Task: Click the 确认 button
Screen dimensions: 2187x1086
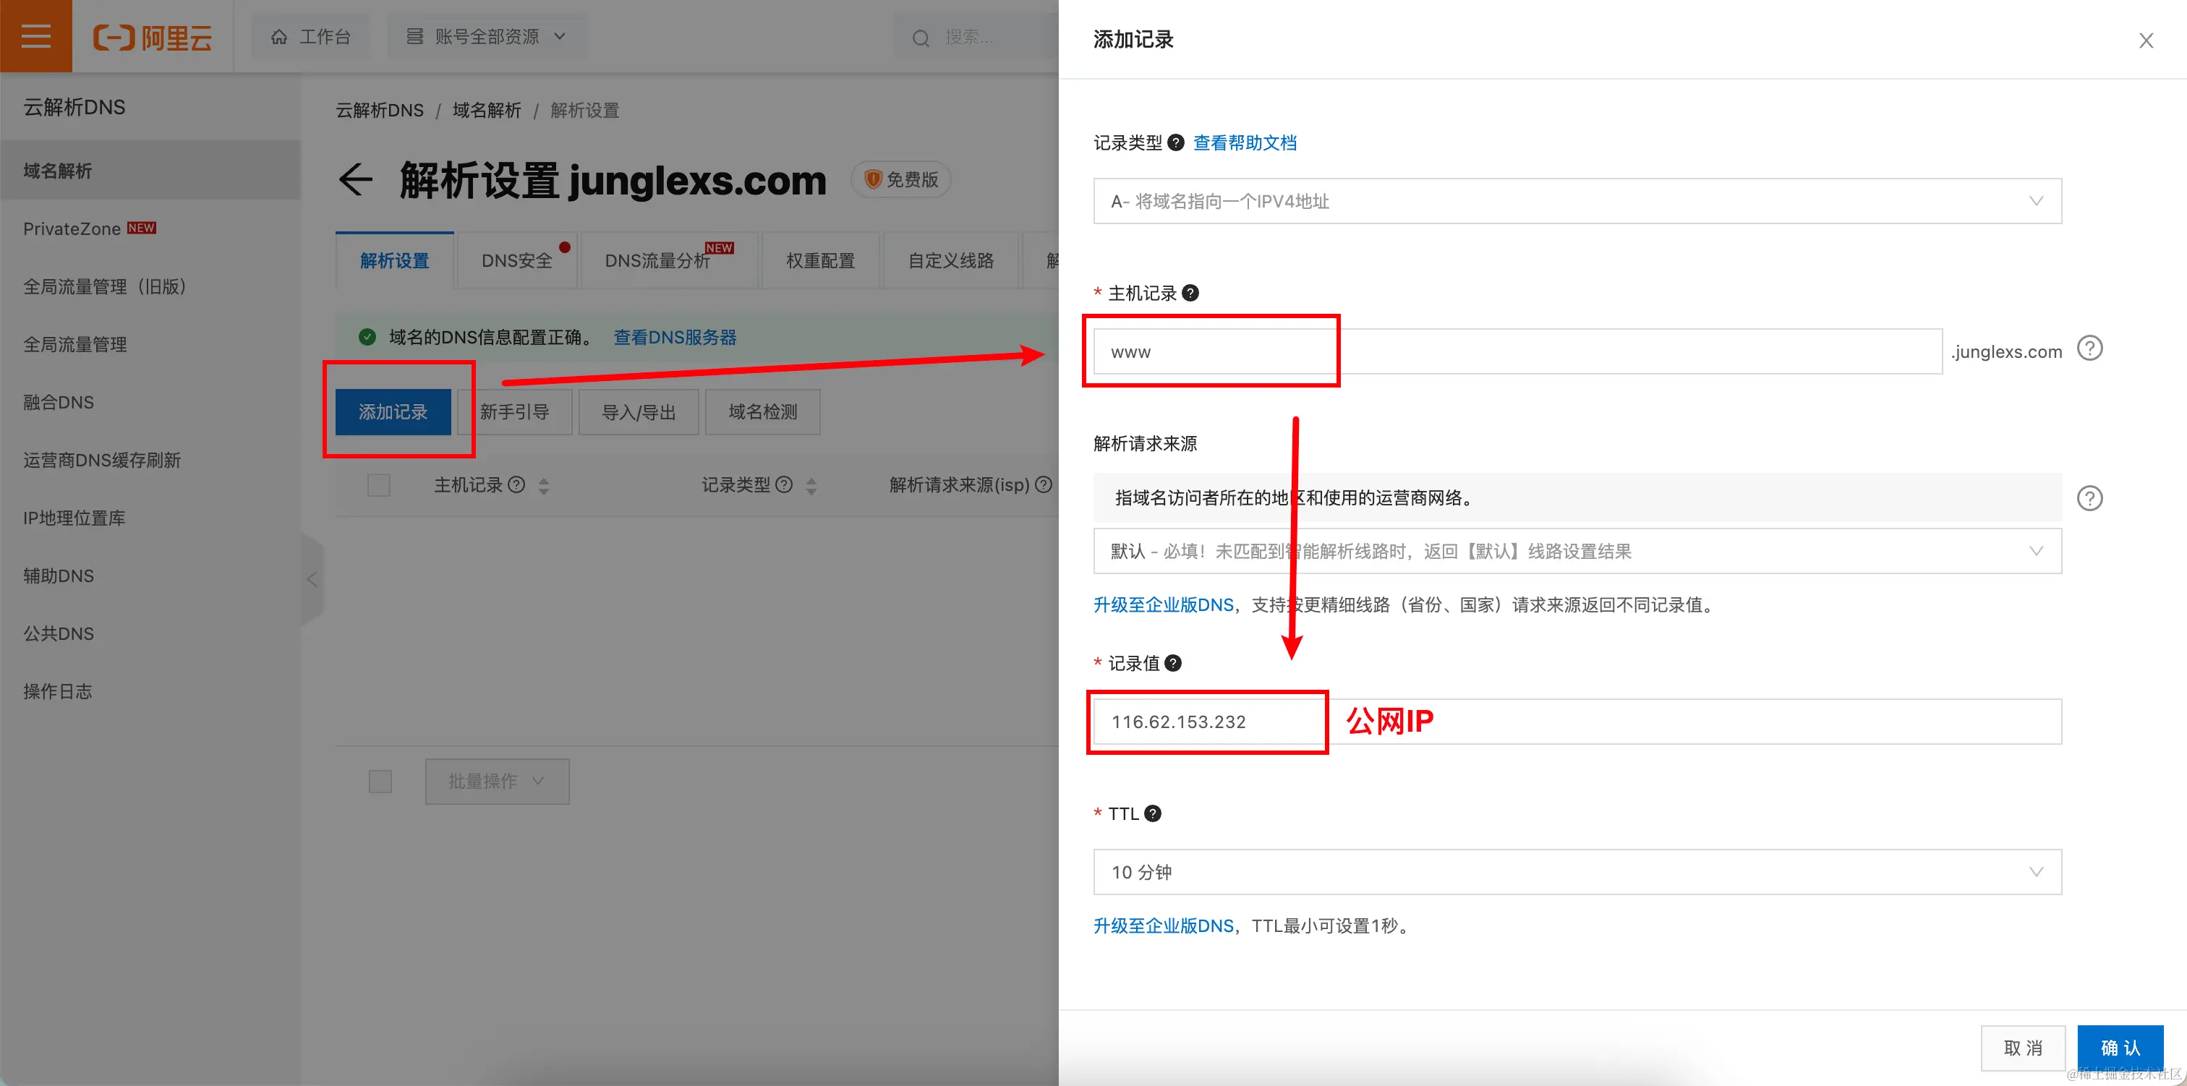Action: point(2119,1047)
